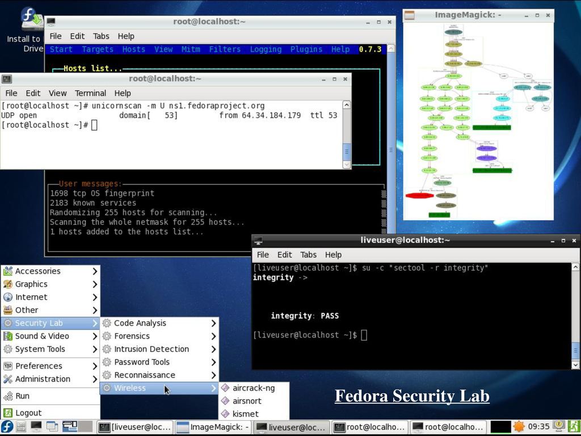The width and height of the screenshot is (581, 436).
Task: Open Help menu in the ettercap terminal window
Action: coord(126,36)
